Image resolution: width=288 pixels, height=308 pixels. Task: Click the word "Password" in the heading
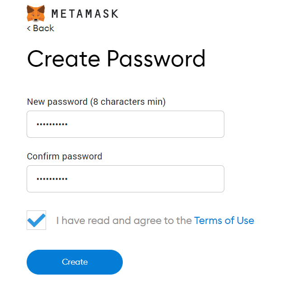point(156,59)
